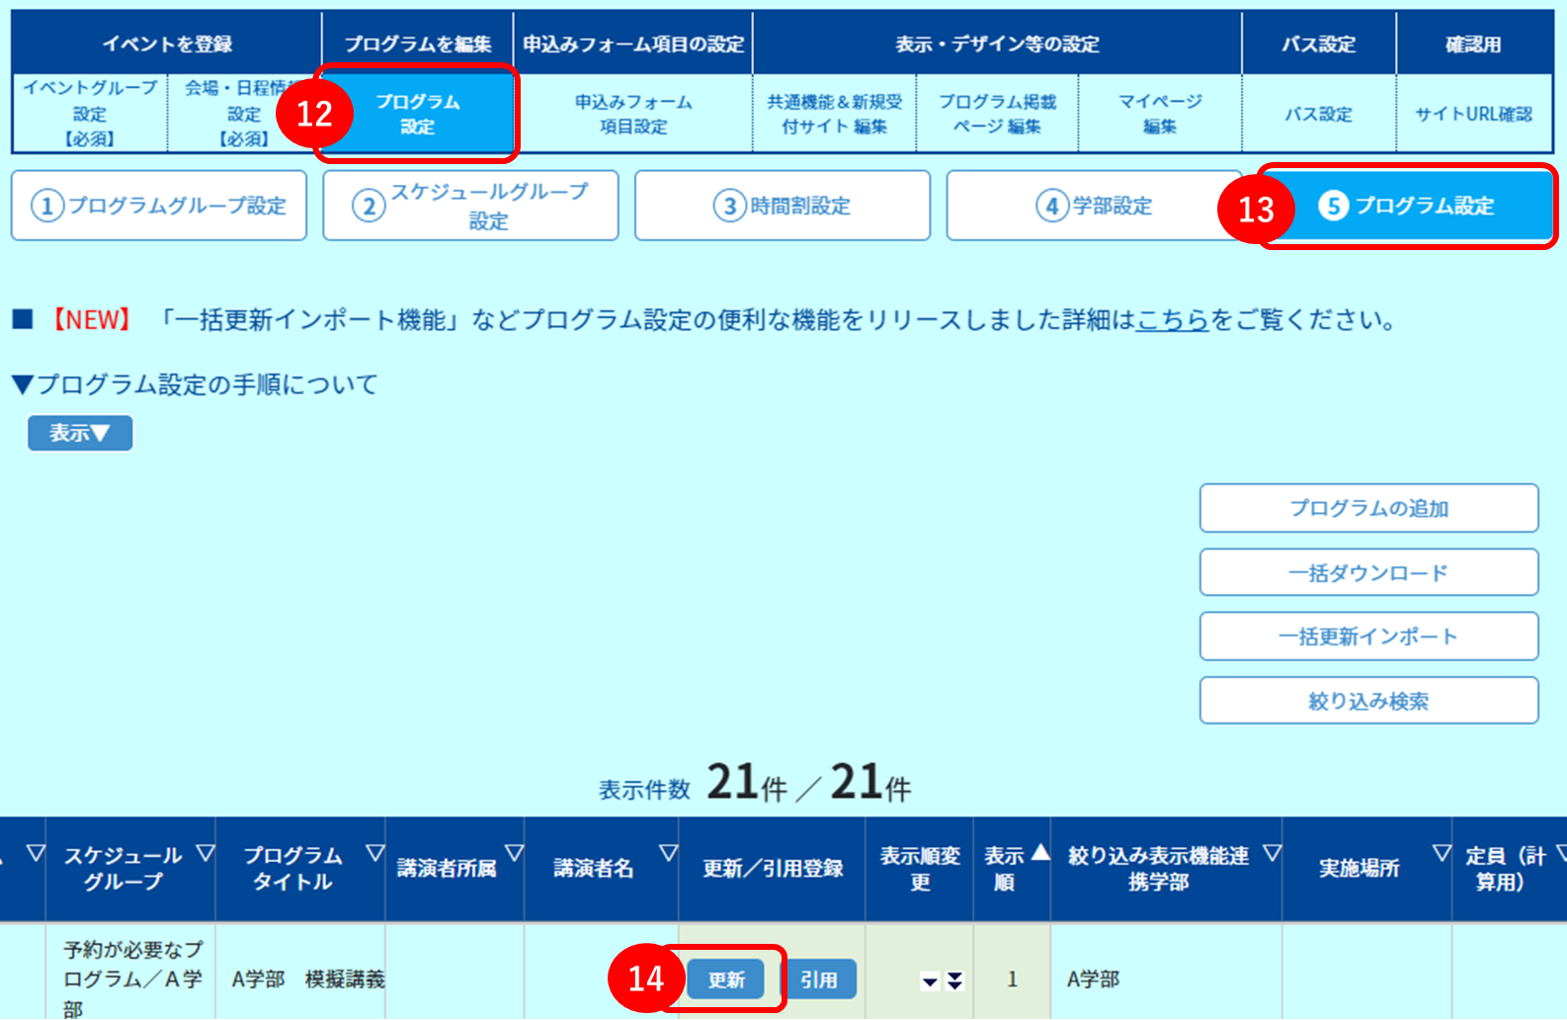Click the 【NEW】 announcement label
The height and width of the screenshot is (1020, 1567).
coord(92,320)
